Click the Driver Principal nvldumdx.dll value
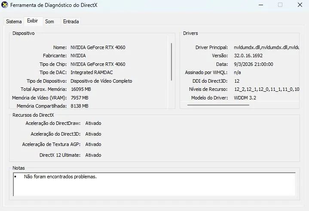 point(266,47)
